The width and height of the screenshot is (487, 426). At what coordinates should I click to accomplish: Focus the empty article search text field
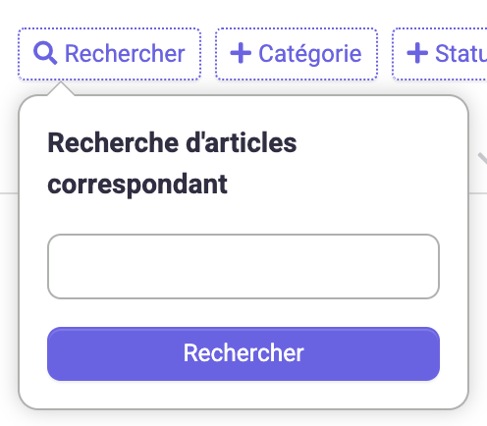243,266
